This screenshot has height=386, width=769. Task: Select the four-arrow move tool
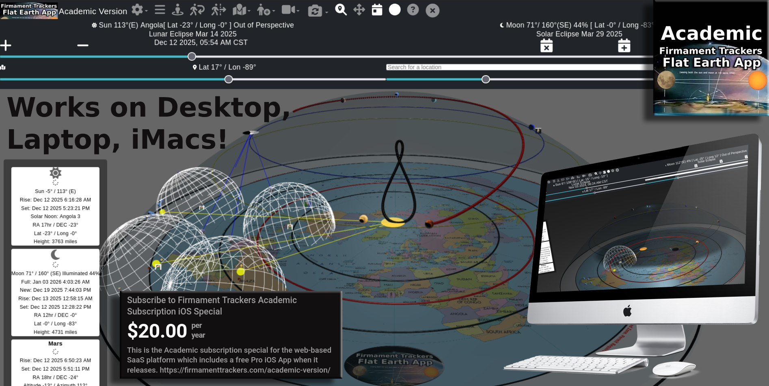pyautogui.click(x=359, y=10)
